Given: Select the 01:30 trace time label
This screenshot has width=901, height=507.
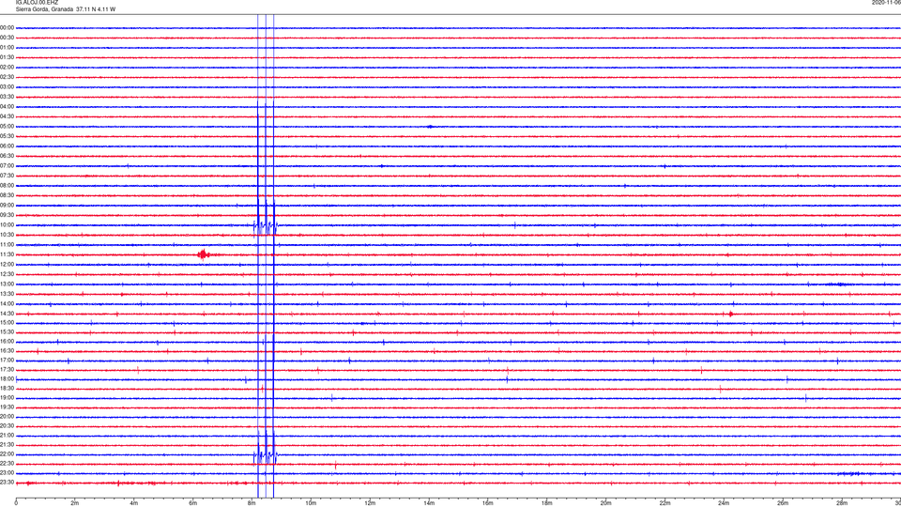Looking at the screenshot, I should [x=7, y=57].
